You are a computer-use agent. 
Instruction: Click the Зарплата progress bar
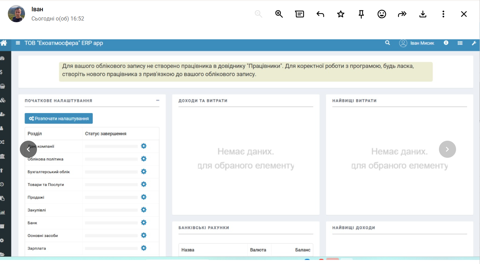(111, 248)
